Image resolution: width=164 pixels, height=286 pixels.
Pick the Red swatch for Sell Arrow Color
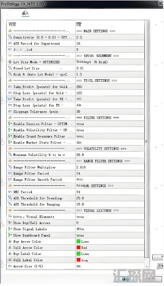(x=79, y=247)
